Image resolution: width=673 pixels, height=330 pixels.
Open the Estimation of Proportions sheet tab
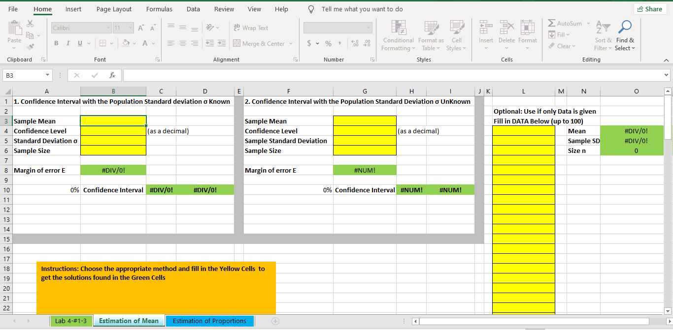209,321
